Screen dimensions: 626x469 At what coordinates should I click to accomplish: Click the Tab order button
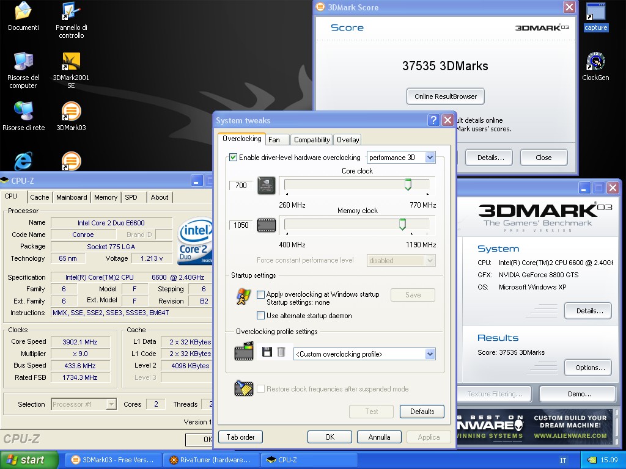240,437
